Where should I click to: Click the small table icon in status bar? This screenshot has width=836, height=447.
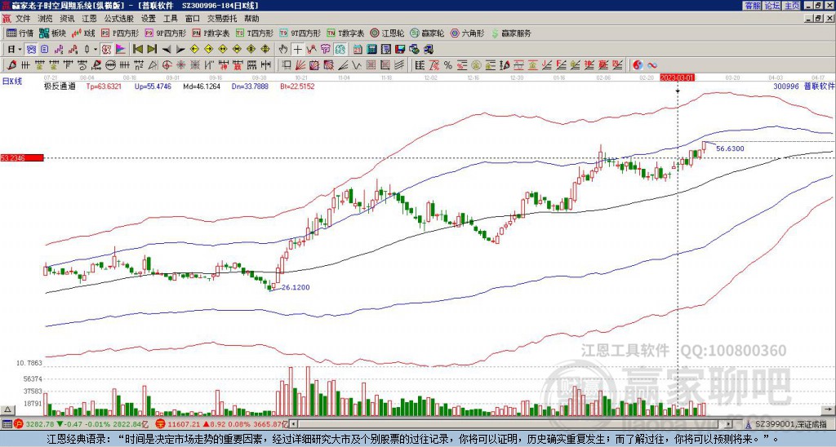(x=7, y=424)
